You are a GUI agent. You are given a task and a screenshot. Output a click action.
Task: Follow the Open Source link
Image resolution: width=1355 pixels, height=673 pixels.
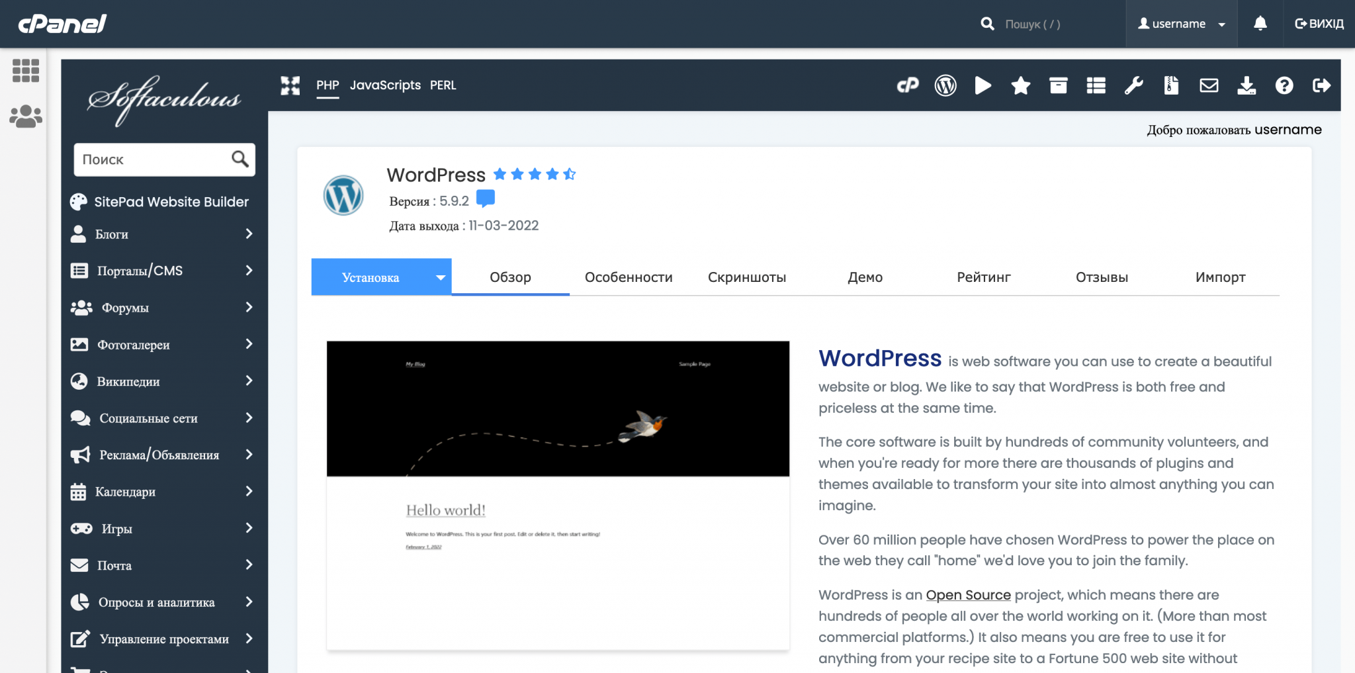[x=968, y=594]
